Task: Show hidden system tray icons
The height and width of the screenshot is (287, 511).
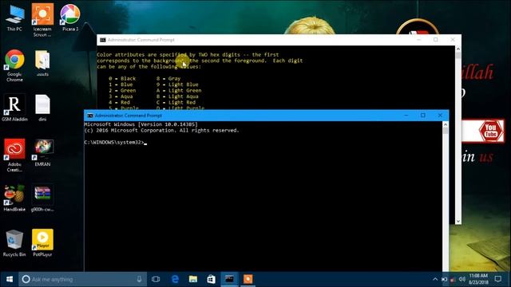Action: click(435, 279)
